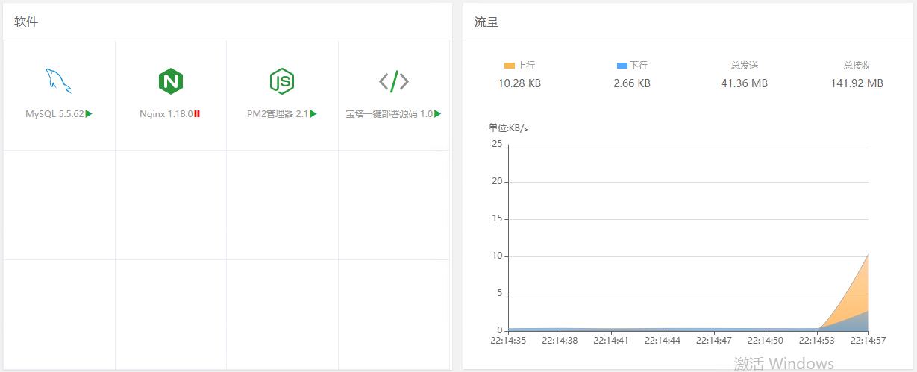The width and height of the screenshot is (917, 372).
Task: Click green arrow beside PM2管理器 2.1
Action: click(x=313, y=114)
